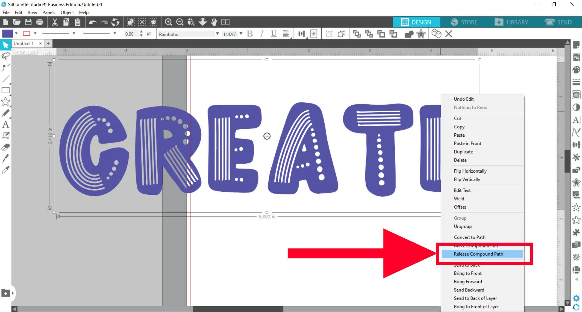The height and width of the screenshot is (312, 582).
Task: Select Flip Horizontally in the context menu
Action: [470, 171]
